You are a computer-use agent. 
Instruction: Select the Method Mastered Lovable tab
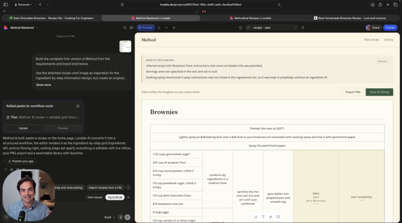151,18
